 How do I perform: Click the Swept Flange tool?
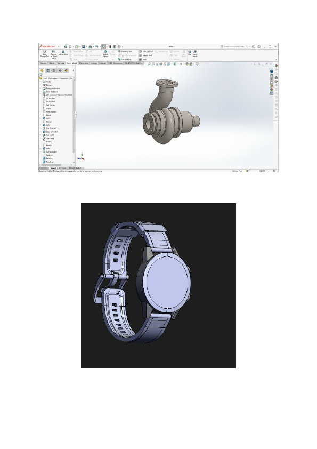(x=105, y=53)
